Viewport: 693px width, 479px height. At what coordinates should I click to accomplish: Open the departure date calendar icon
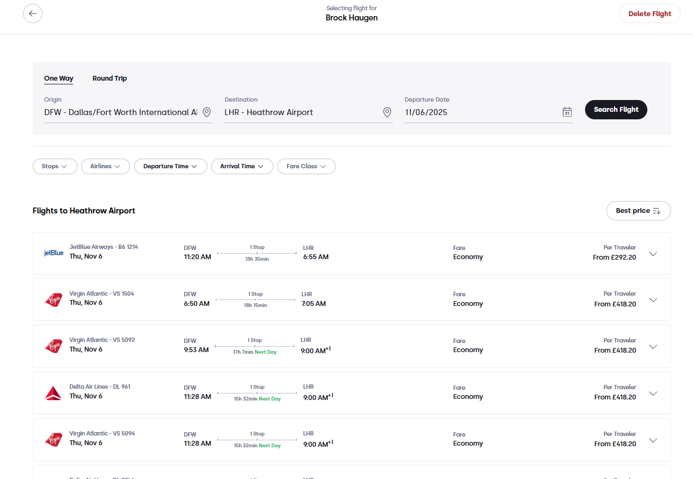click(567, 112)
